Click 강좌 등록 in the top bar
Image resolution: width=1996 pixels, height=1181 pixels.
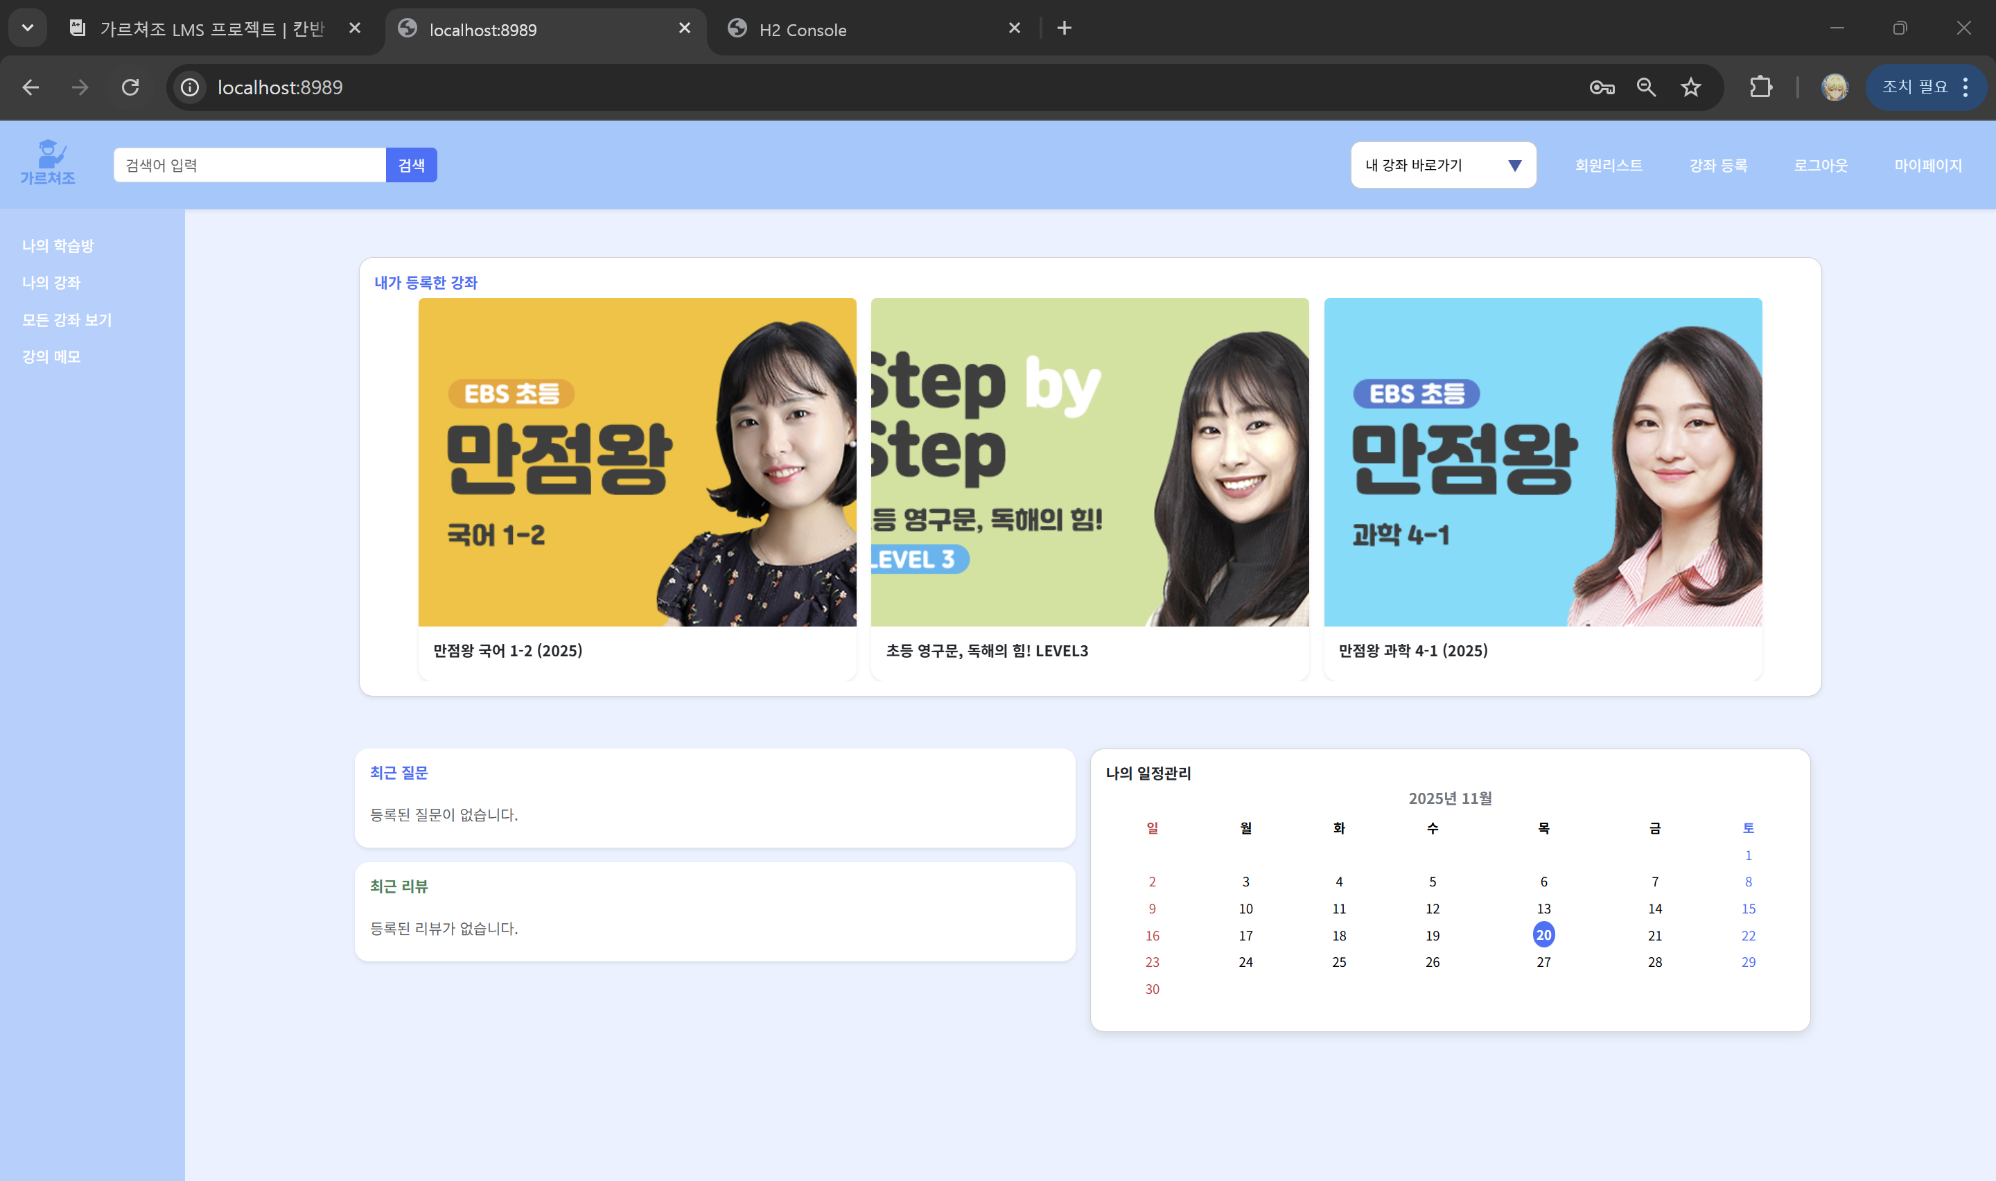pyautogui.click(x=1717, y=165)
